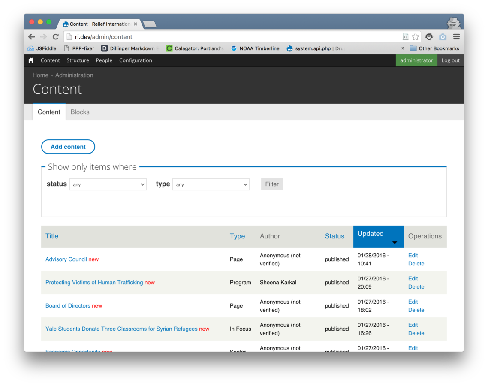The width and height of the screenshot is (488, 386).
Task: Log out of the site
Action: [450, 60]
